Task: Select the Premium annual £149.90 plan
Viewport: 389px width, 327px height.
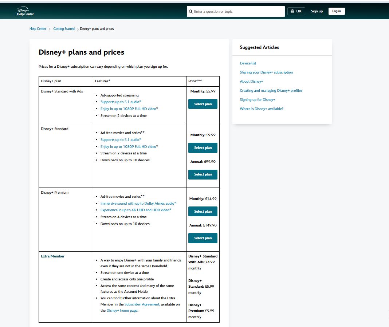Action: tap(203, 238)
